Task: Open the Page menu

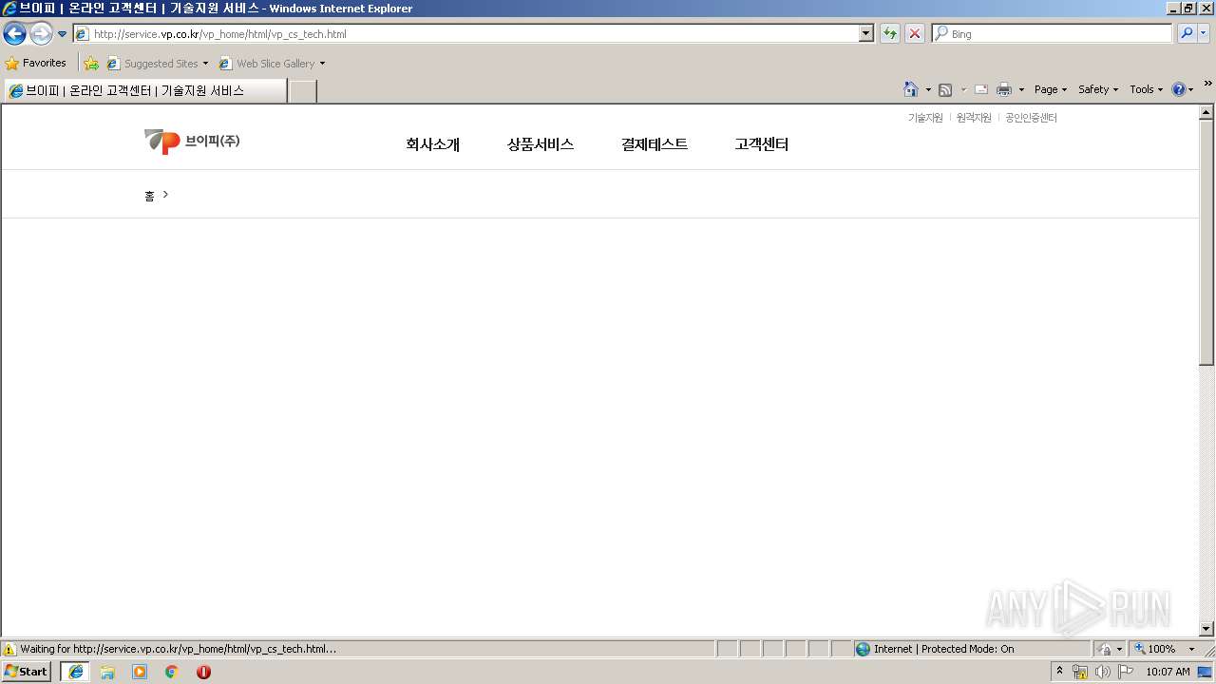Action: click(x=1051, y=89)
